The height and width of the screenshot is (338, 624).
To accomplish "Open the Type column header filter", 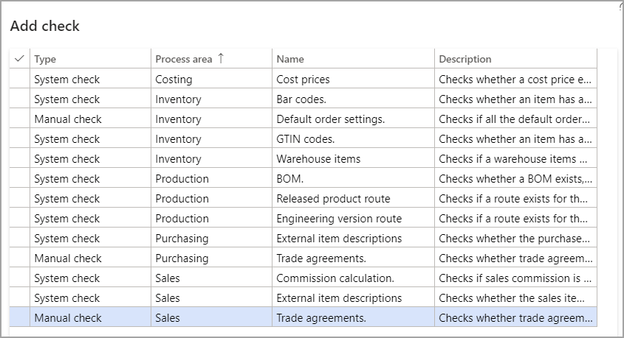I will 45,59.
